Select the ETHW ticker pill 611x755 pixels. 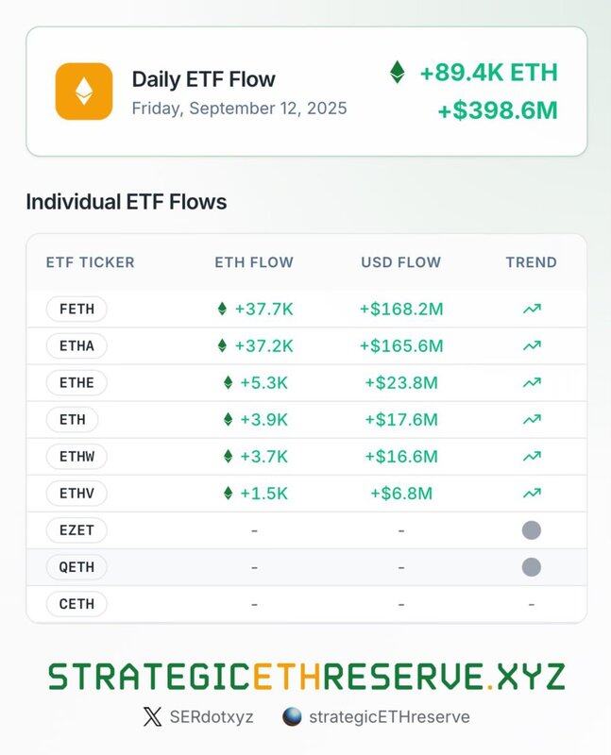(76, 457)
